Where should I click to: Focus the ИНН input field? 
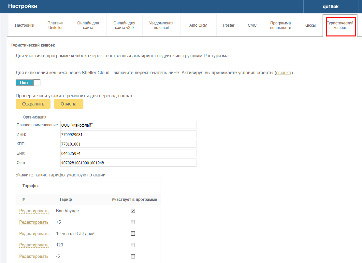click(x=128, y=134)
